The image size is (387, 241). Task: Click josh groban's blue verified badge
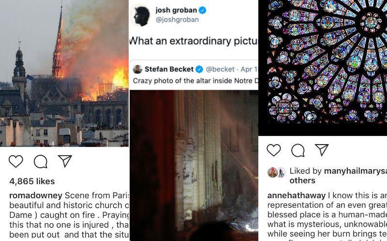pyautogui.click(x=202, y=10)
